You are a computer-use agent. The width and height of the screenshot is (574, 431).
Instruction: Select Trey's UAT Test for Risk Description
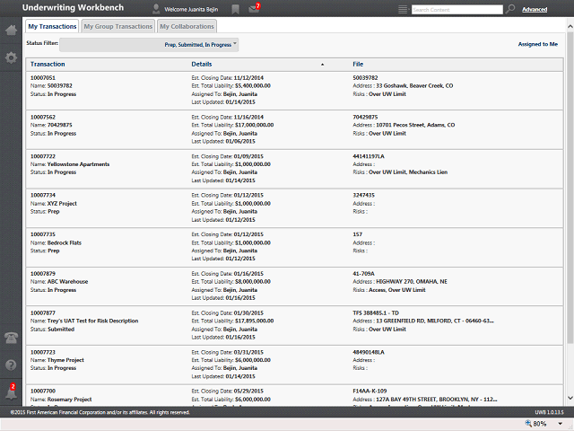(93, 321)
